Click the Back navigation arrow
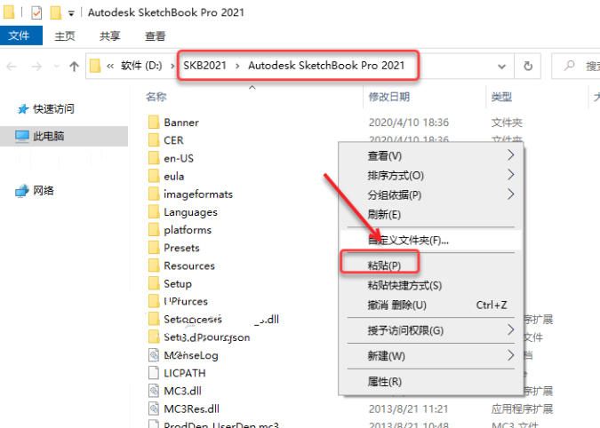The image size is (600, 428). click(x=12, y=67)
